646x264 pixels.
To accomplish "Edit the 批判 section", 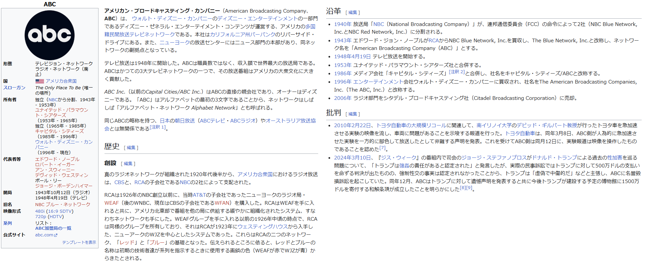I will (x=352, y=114).
